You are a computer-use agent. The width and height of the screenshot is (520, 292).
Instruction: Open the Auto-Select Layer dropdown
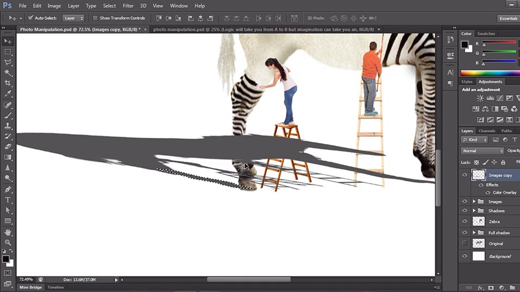coord(74,18)
